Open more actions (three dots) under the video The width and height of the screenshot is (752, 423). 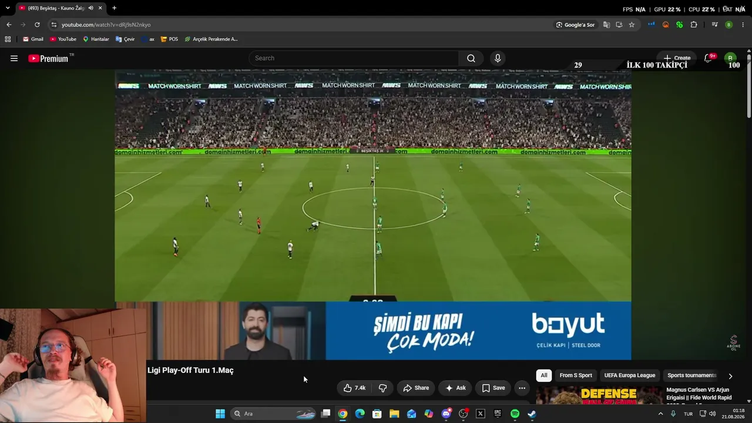pos(522,388)
